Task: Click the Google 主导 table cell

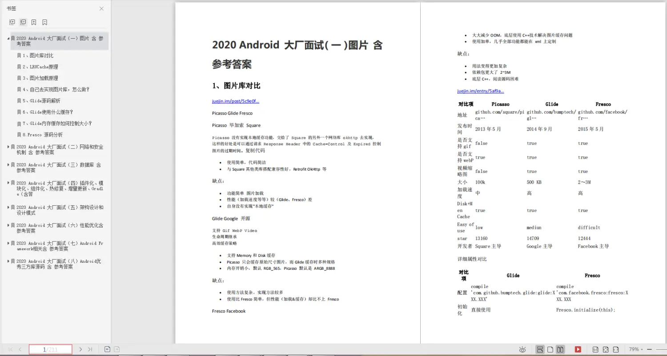Action: (x=539, y=246)
